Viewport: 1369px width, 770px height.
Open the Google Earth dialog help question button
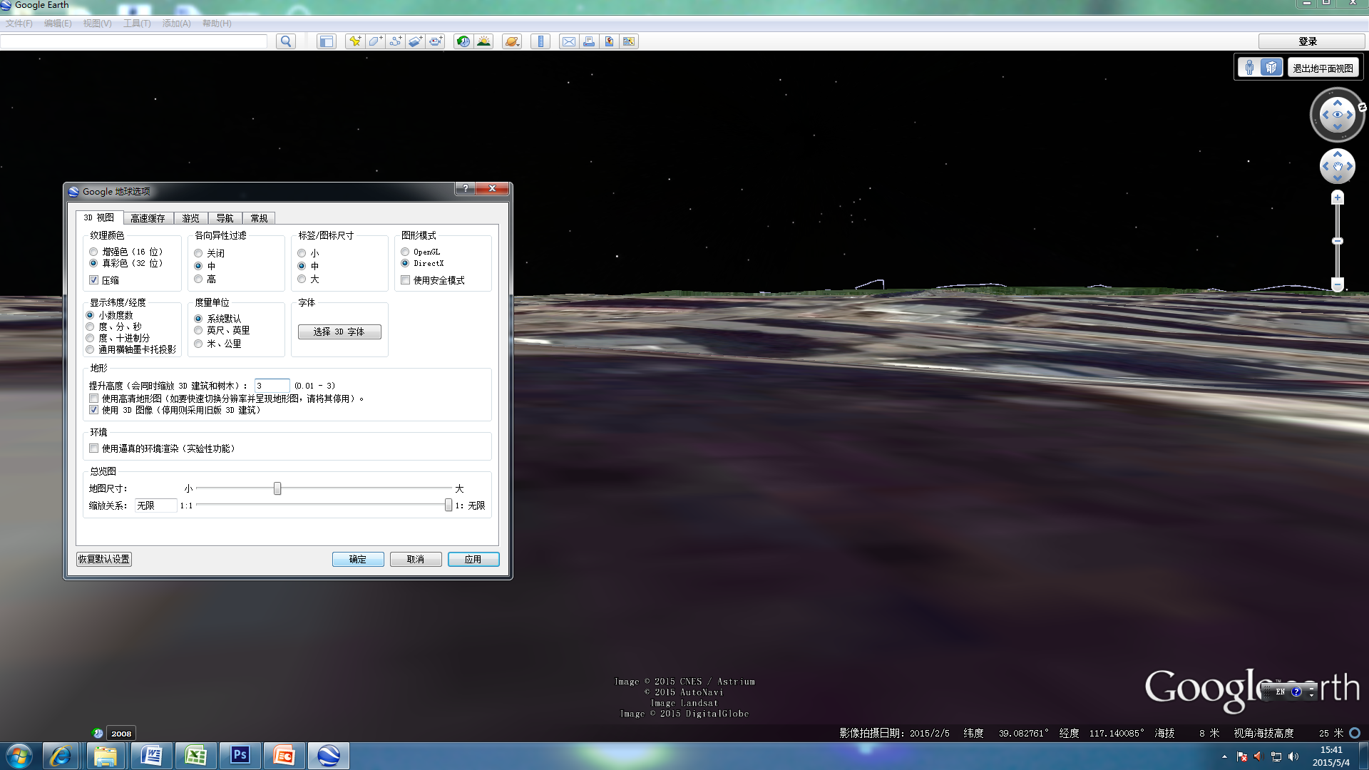coord(466,188)
